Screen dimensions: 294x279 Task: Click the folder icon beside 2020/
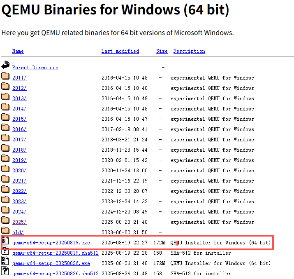point(5,169)
